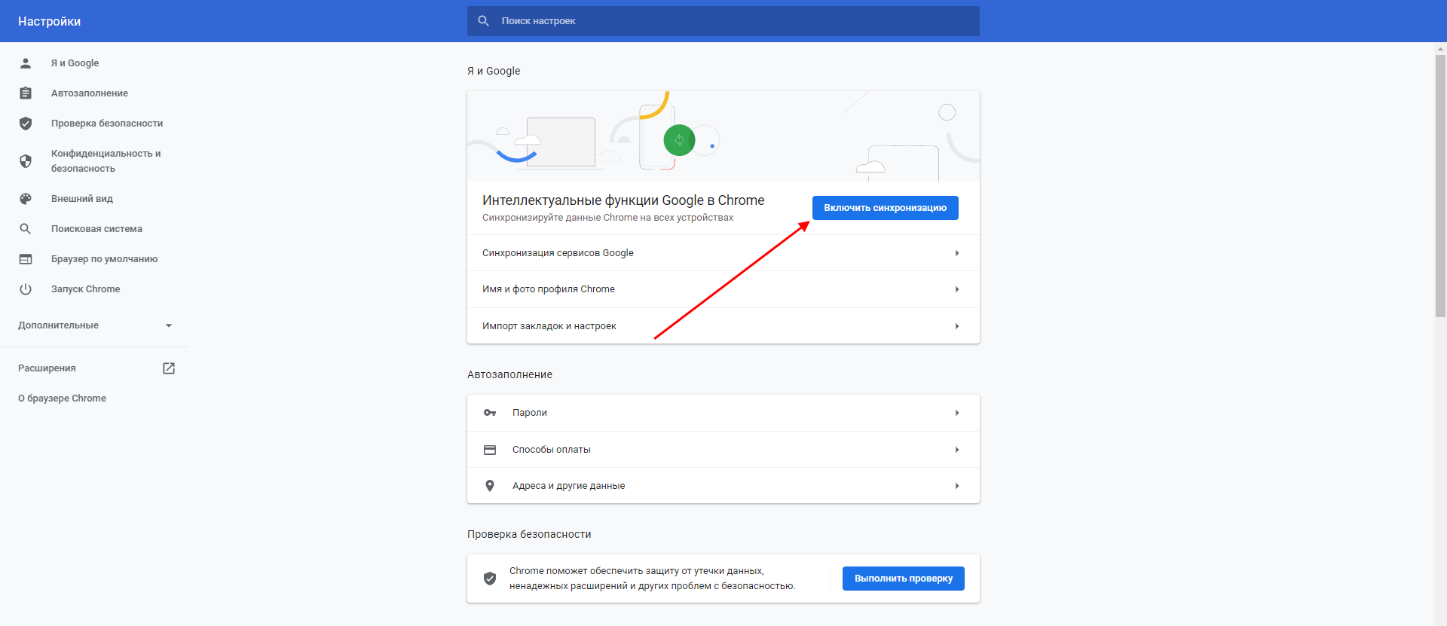Image resolution: width=1447 pixels, height=626 pixels.
Task: Click the external link icon next to Расширения
Action: [169, 368]
